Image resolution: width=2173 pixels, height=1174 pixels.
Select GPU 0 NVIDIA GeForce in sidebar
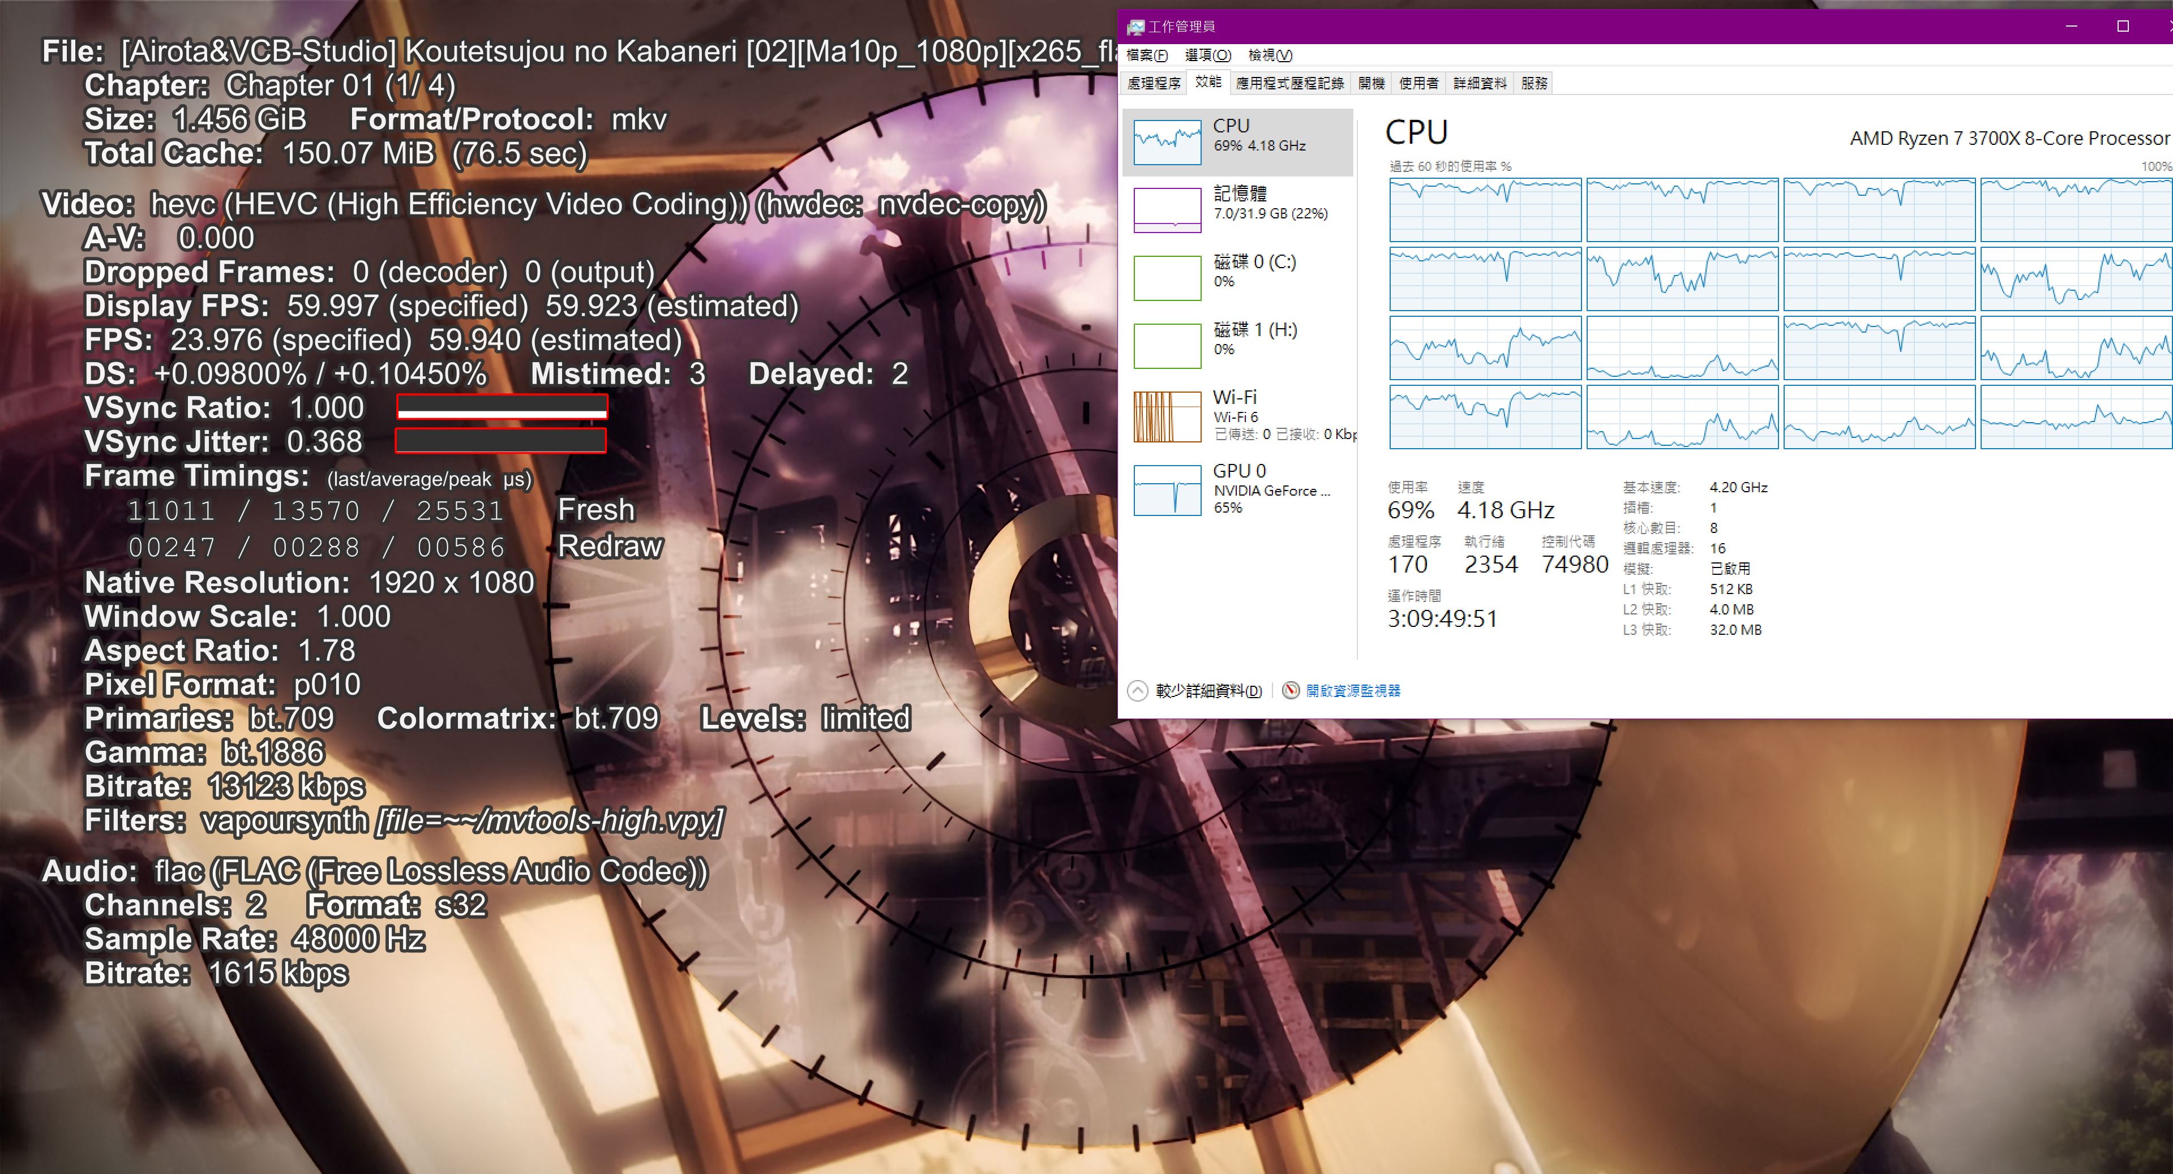click(1237, 489)
